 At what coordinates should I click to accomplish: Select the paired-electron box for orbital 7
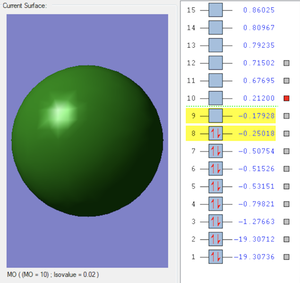point(215,151)
